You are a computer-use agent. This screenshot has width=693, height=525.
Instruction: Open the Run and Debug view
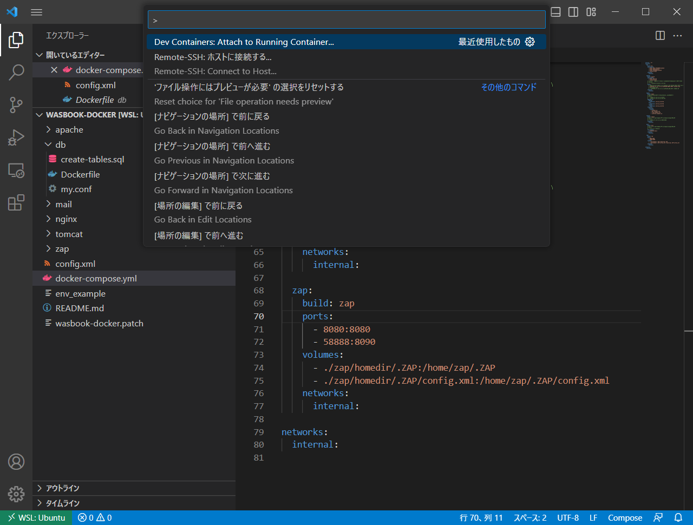(x=16, y=137)
